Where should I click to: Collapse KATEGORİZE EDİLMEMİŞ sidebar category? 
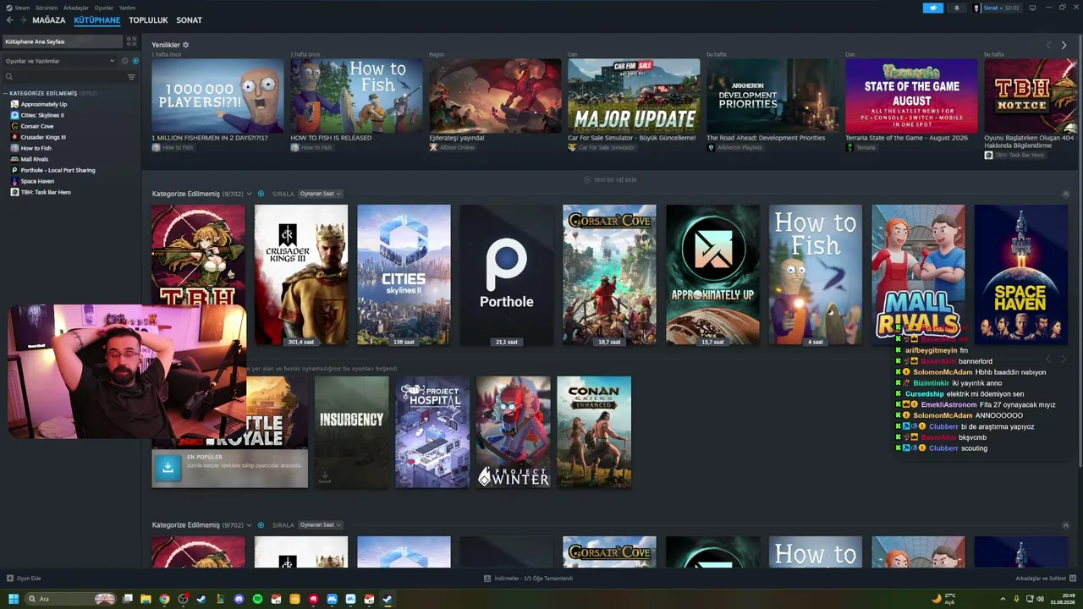(x=6, y=93)
